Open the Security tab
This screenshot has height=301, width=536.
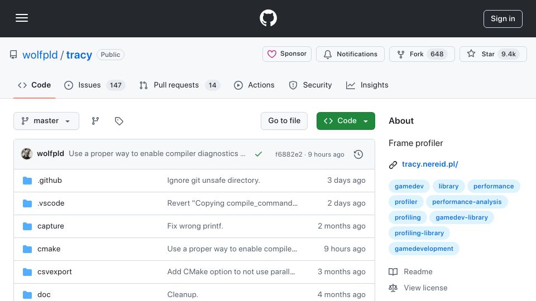click(310, 85)
